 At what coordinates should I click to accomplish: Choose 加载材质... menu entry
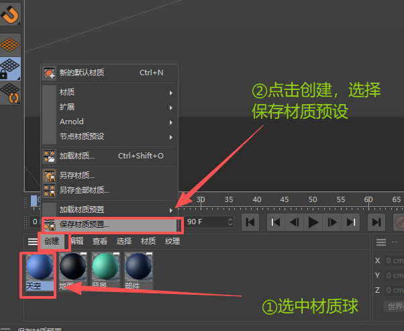[x=109, y=156]
